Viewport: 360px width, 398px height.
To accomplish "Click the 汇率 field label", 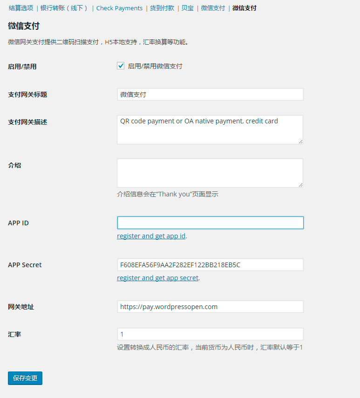I will (14, 334).
